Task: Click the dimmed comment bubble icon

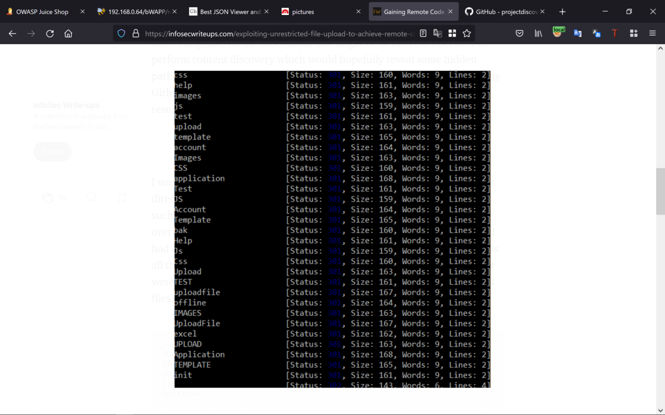Action: click(x=91, y=197)
